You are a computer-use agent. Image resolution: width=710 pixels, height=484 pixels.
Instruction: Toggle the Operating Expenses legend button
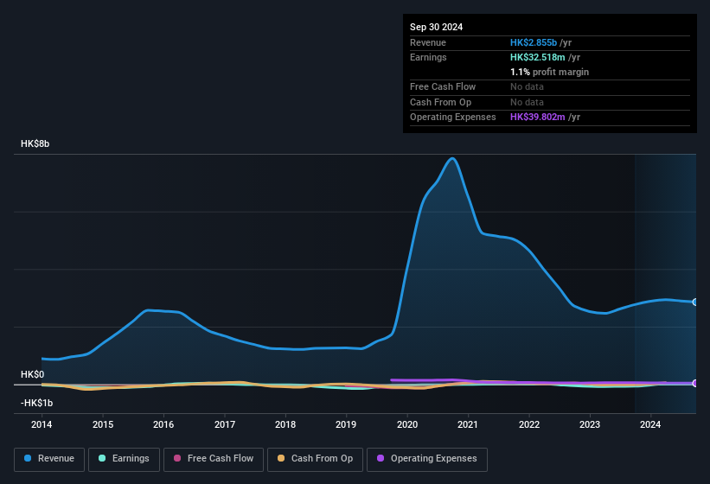(427, 459)
